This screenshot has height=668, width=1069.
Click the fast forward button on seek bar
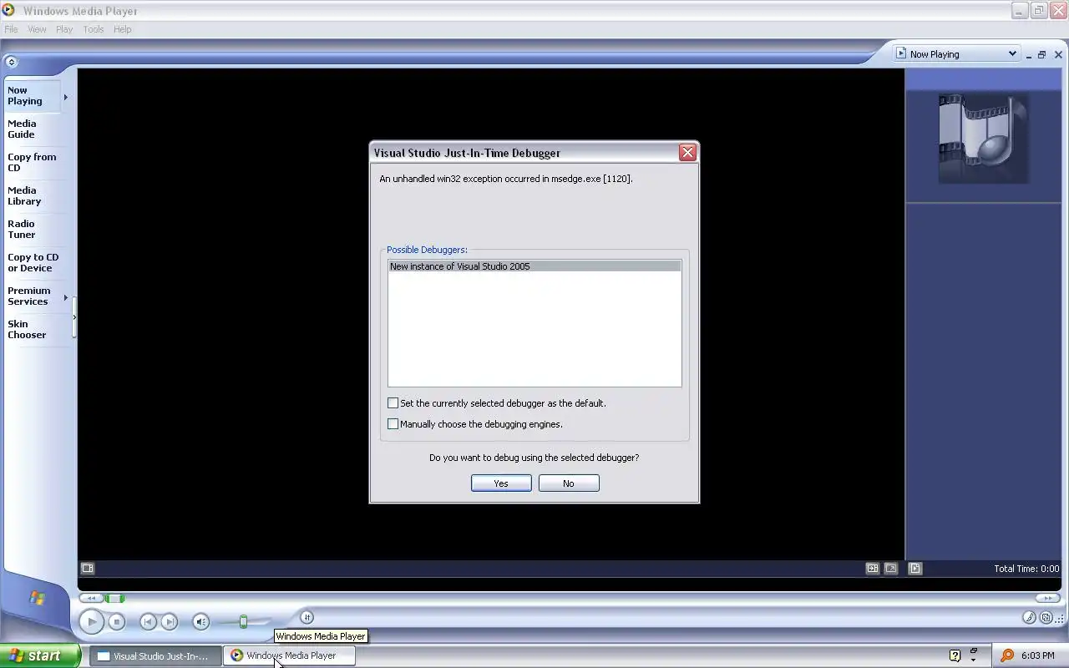1047,598
